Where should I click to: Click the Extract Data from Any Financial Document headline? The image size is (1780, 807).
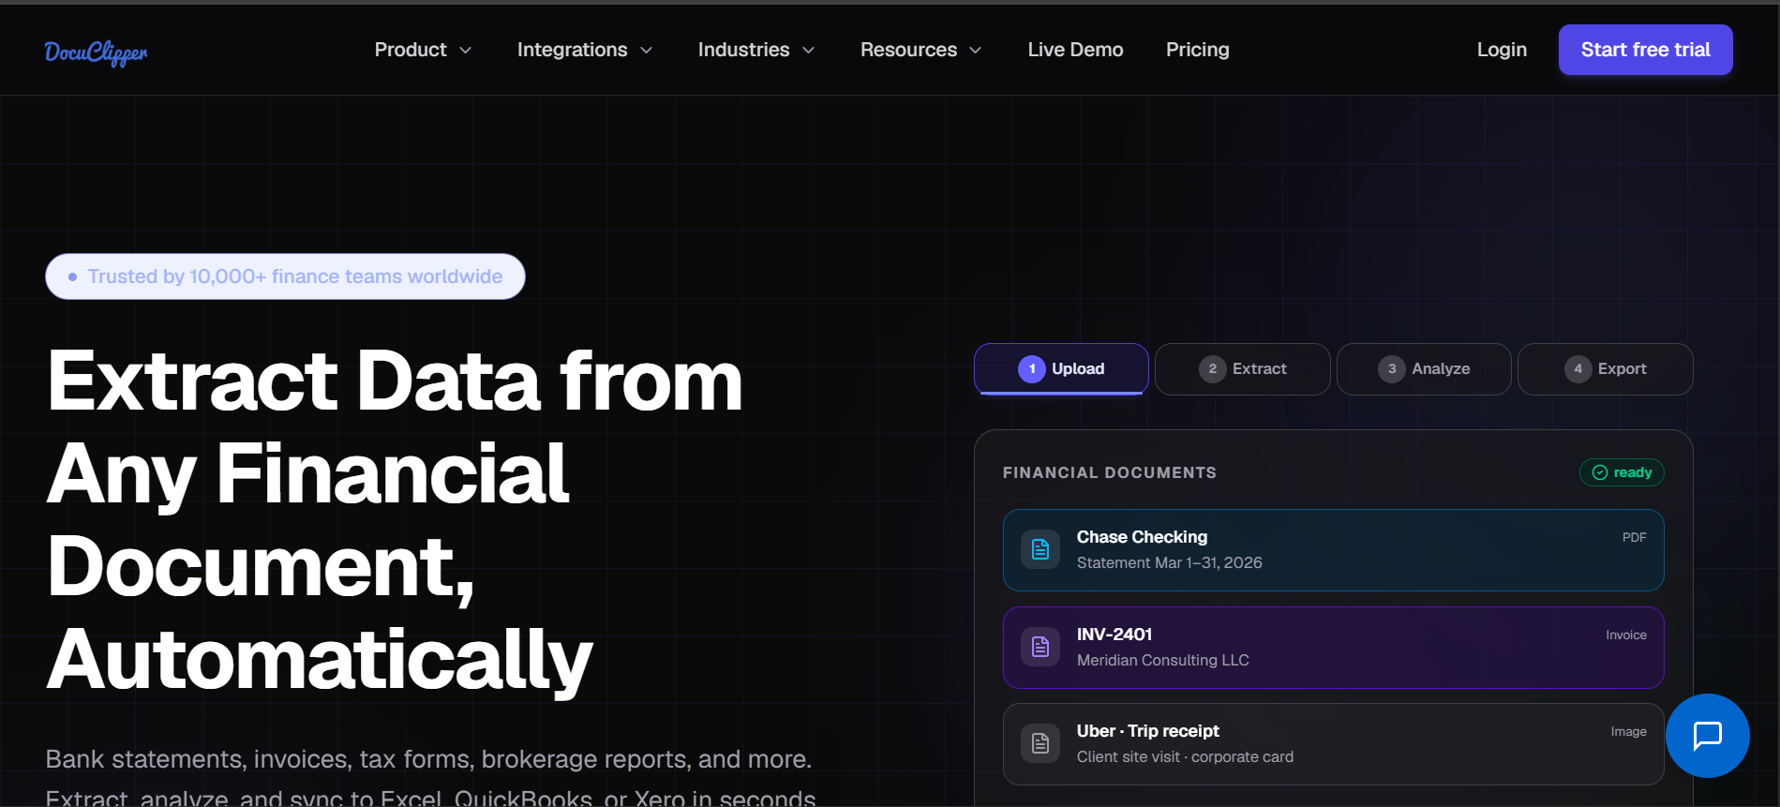395,520
